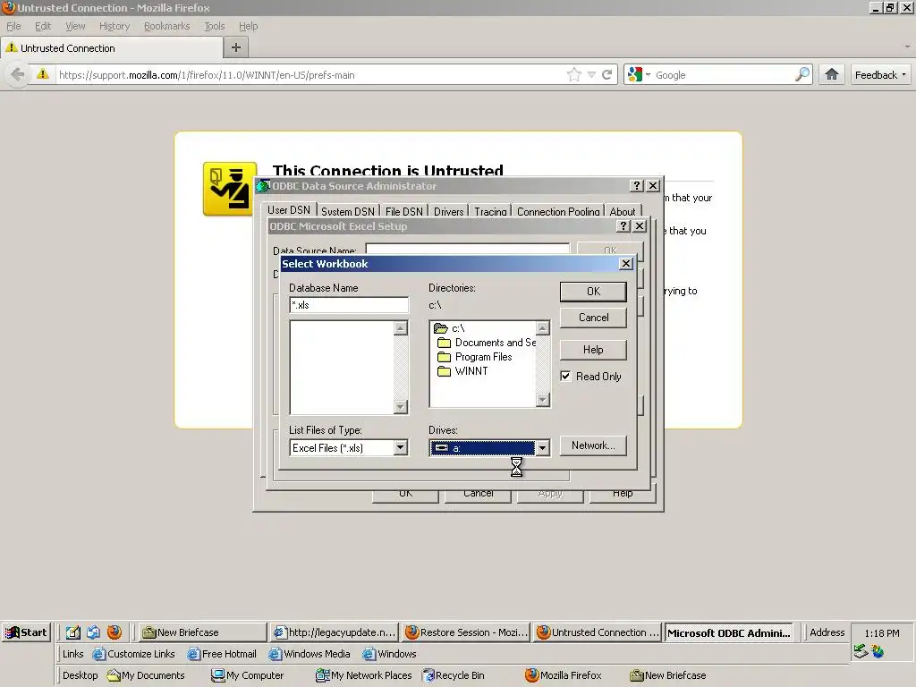This screenshot has width=916, height=687.
Task: Switch to the Connection Pooling tab
Action: (558, 211)
